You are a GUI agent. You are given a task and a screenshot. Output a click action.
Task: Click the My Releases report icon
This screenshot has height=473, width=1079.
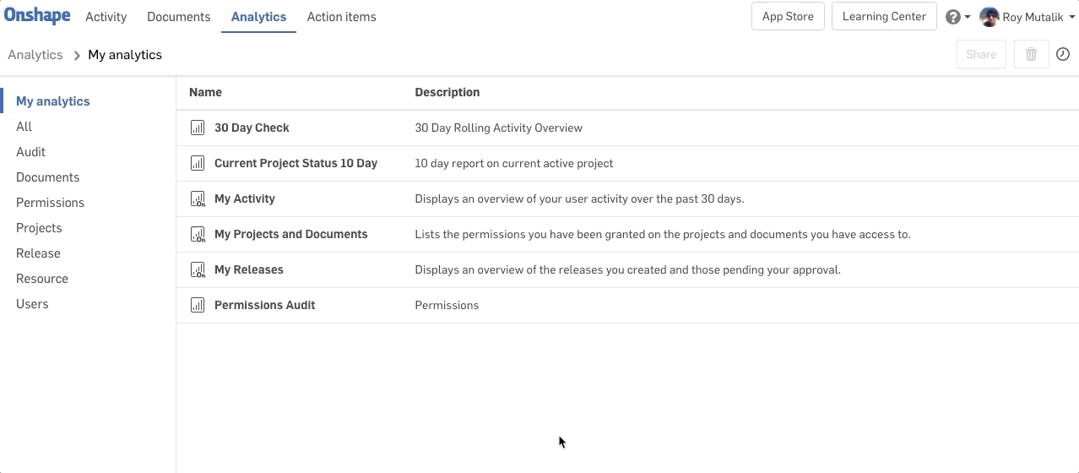click(x=198, y=269)
